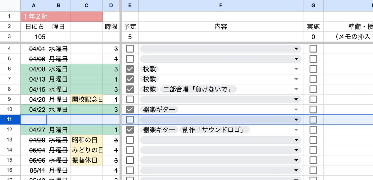Image resolution: width=373 pixels, height=180 pixels.
Task: Check the 実施 checkbox for 04/08
Action: tap(313, 69)
